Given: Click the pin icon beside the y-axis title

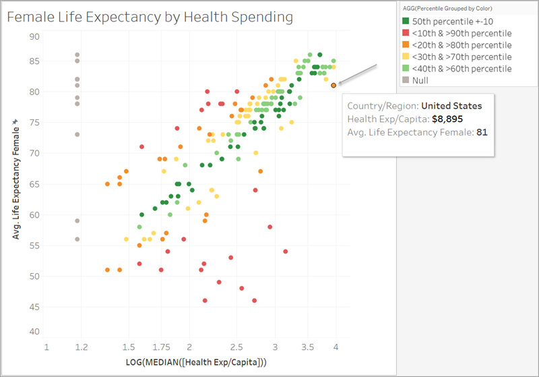Looking at the screenshot, I should pyautogui.click(x=15, y=122).
